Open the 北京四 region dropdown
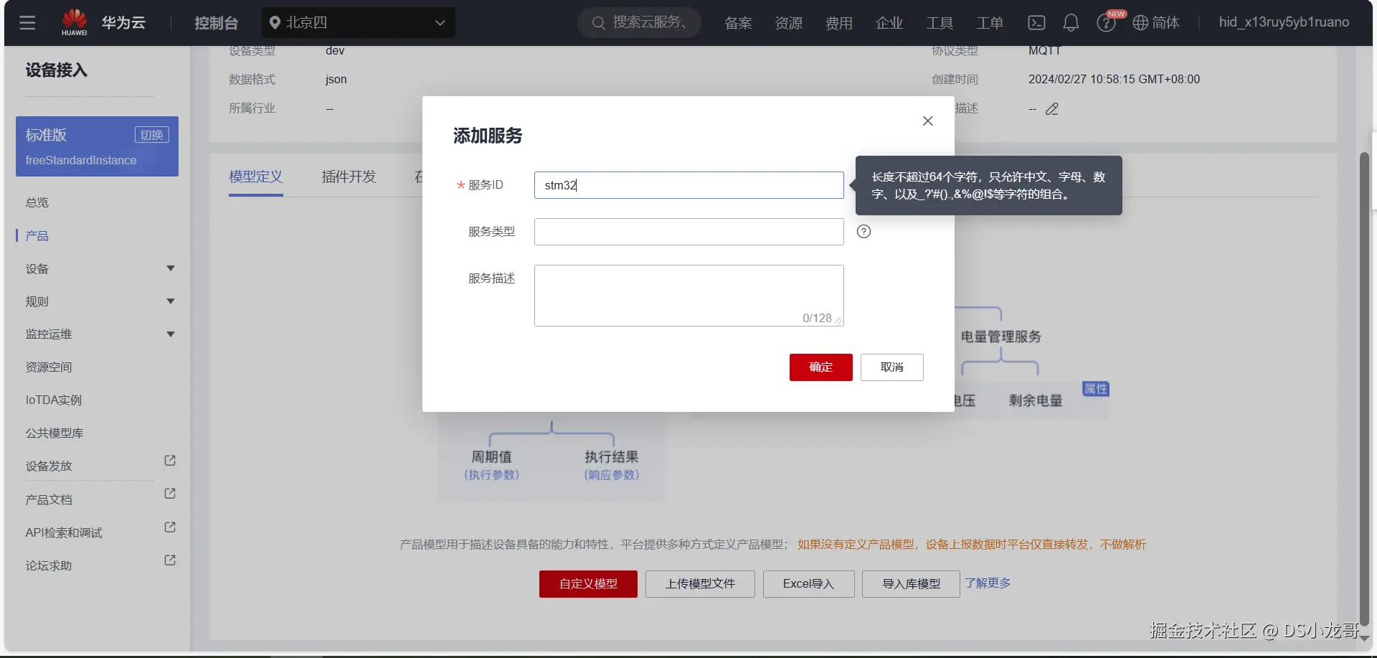The height and width of the screenshot is (658, 1377). click(x=359, y=23)
